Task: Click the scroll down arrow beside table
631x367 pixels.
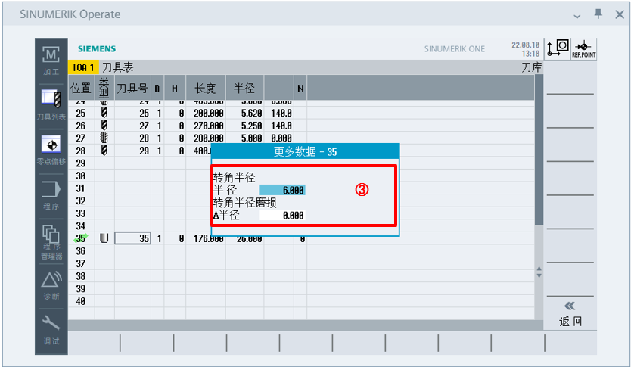Action: [x=539, y=276]
